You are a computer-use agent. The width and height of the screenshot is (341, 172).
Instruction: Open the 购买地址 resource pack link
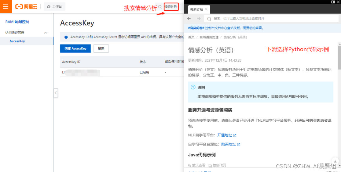click(x=229, y=144)
